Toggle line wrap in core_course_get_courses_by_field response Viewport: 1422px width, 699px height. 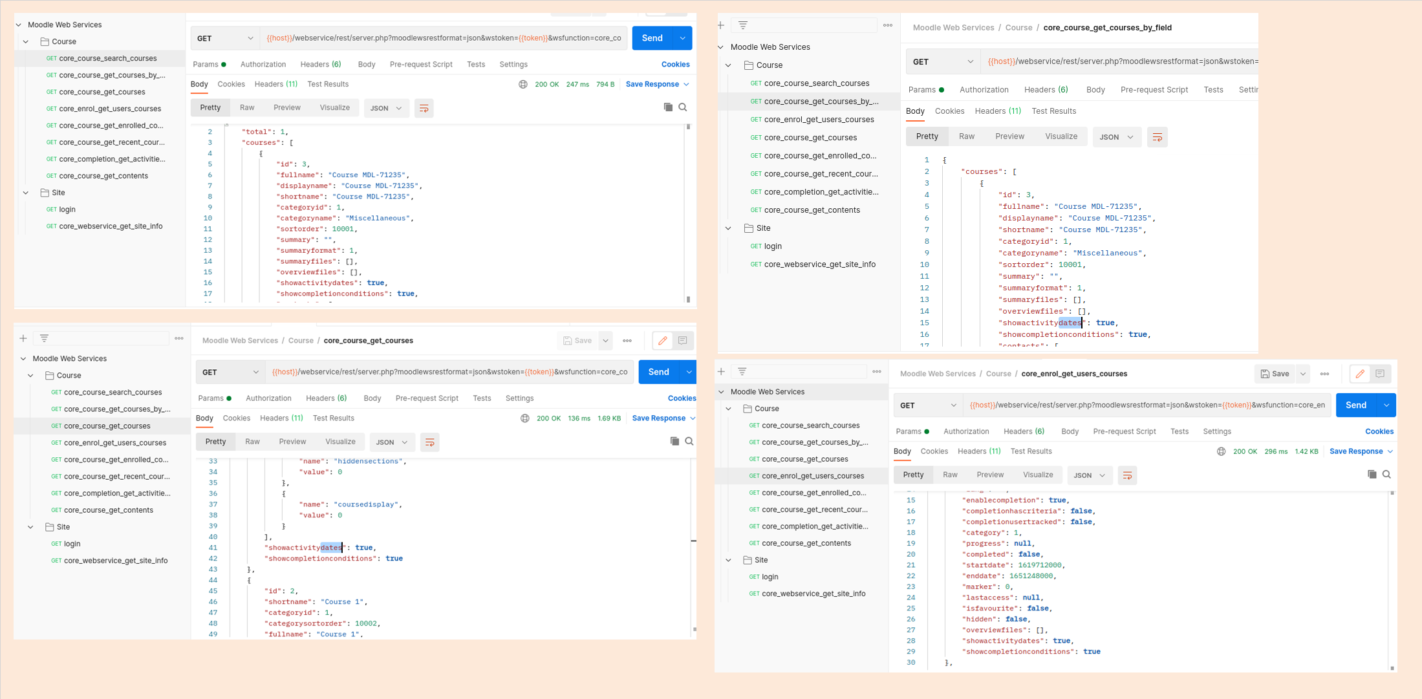pos(1158,137)
